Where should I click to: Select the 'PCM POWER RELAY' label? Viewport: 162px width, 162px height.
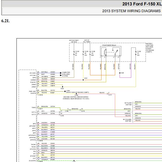[x=109, y=45]
